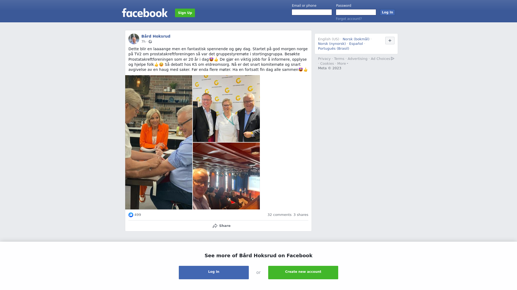Click the Ad Choices triangle icon

(393, 59)
